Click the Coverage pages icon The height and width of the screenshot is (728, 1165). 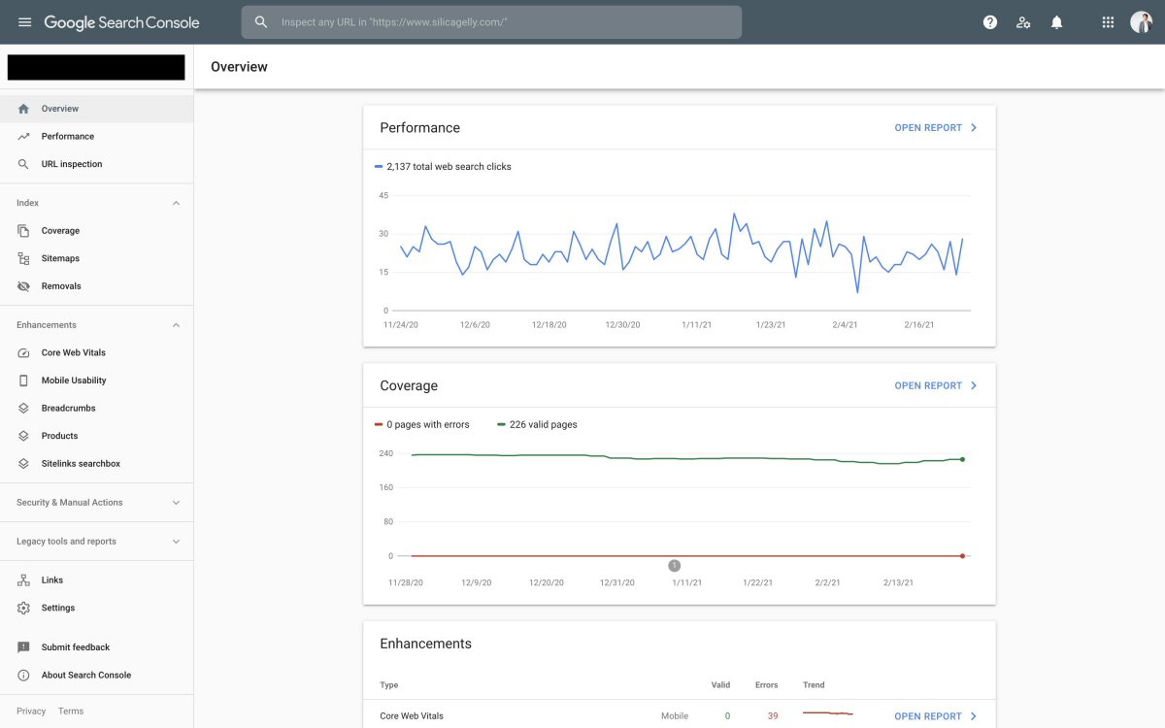(23, 231)
